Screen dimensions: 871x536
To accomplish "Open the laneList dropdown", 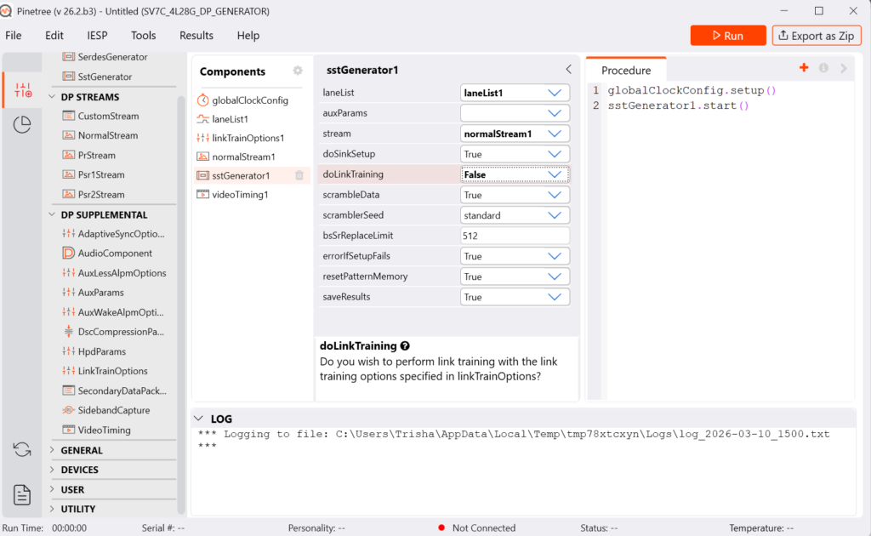I will point(515,93).
